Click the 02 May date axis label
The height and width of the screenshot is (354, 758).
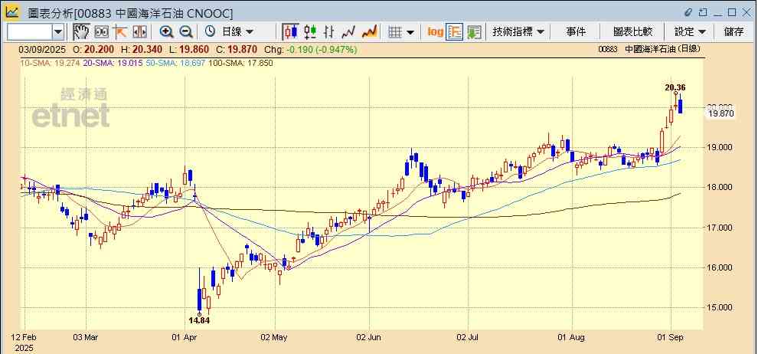click(275, 337)
